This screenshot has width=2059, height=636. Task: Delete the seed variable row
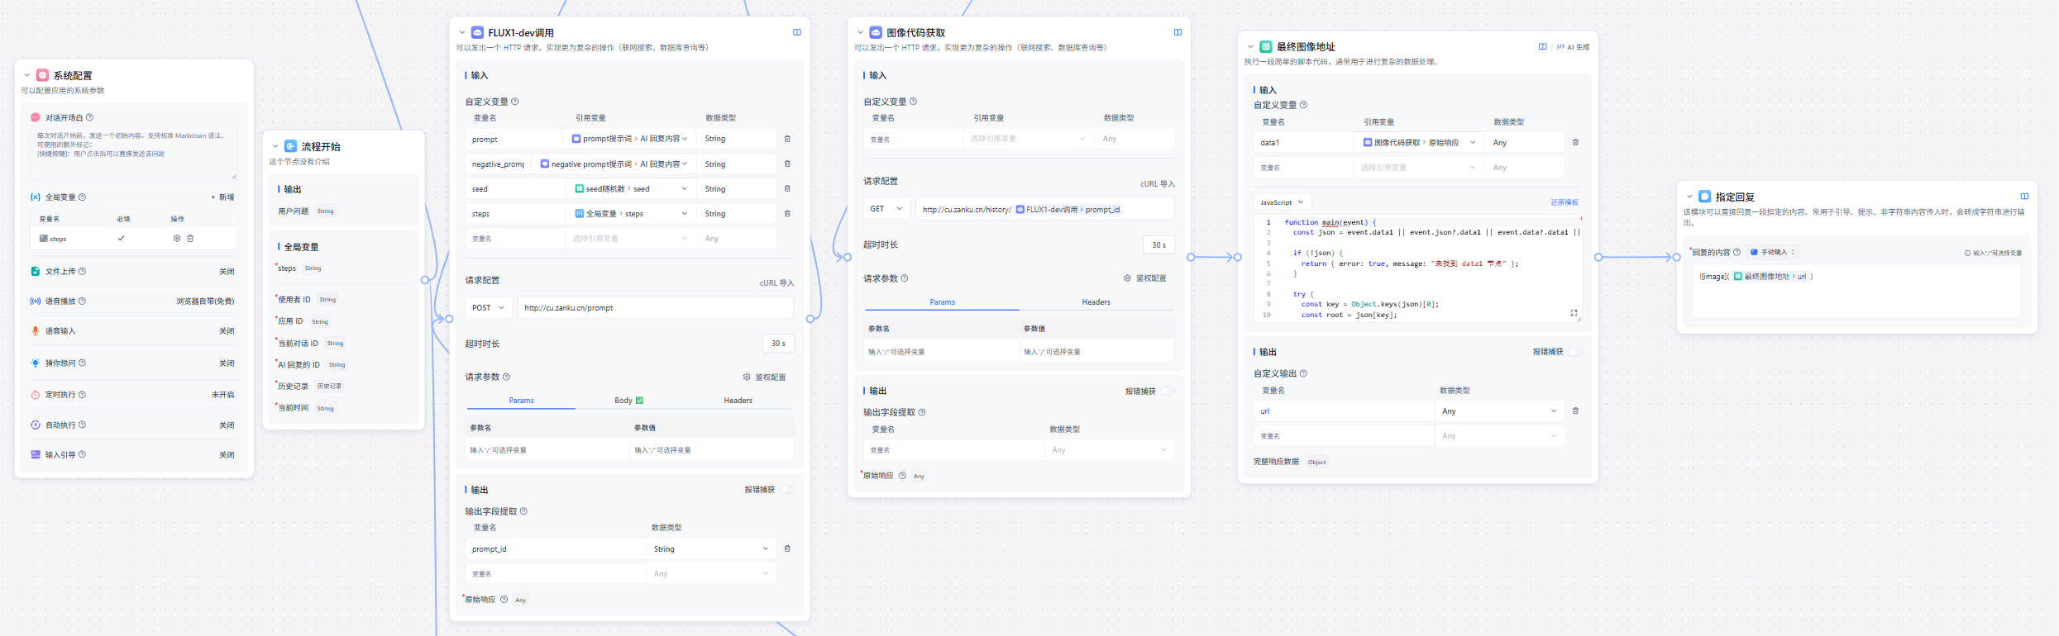point(787,188)
